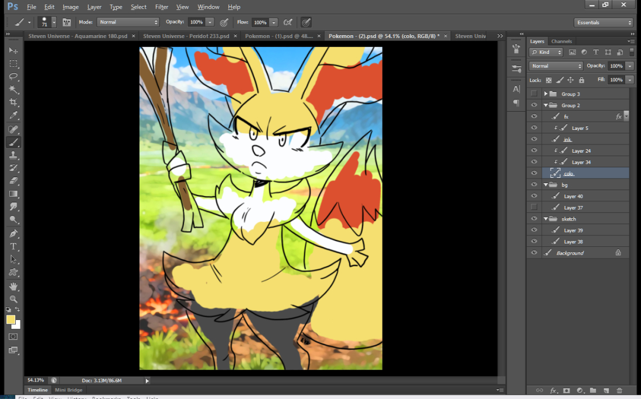The height and width of the screenshot is (399, 641).
Task: Toggle visibility of Group 3
Action: click(534, 94)
